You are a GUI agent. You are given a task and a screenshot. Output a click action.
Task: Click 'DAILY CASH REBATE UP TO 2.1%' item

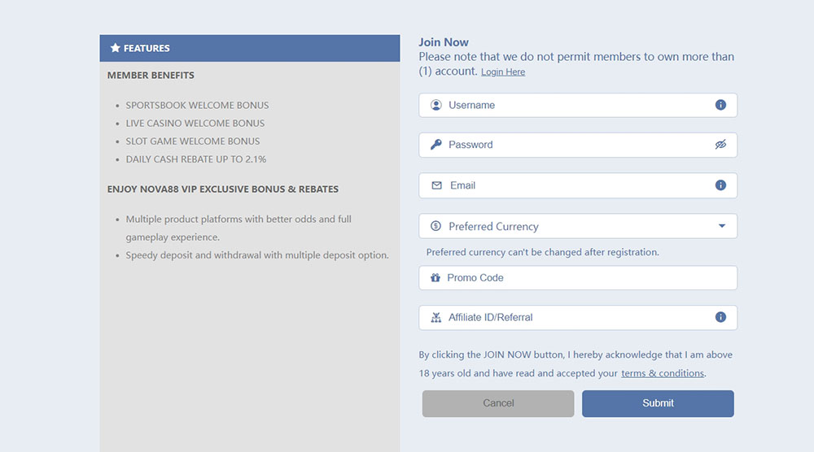[x=195, y=159]
